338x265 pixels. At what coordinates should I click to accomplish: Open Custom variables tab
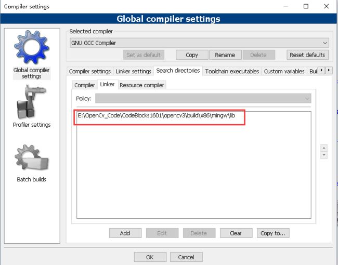(284, 71)
